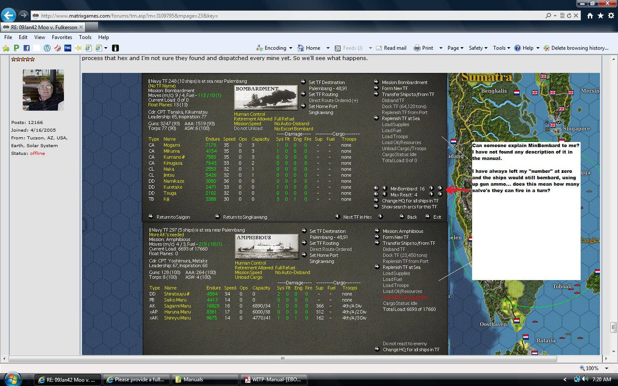
Task: Click the Home icon at top right
Action: (x=590, y=15)
